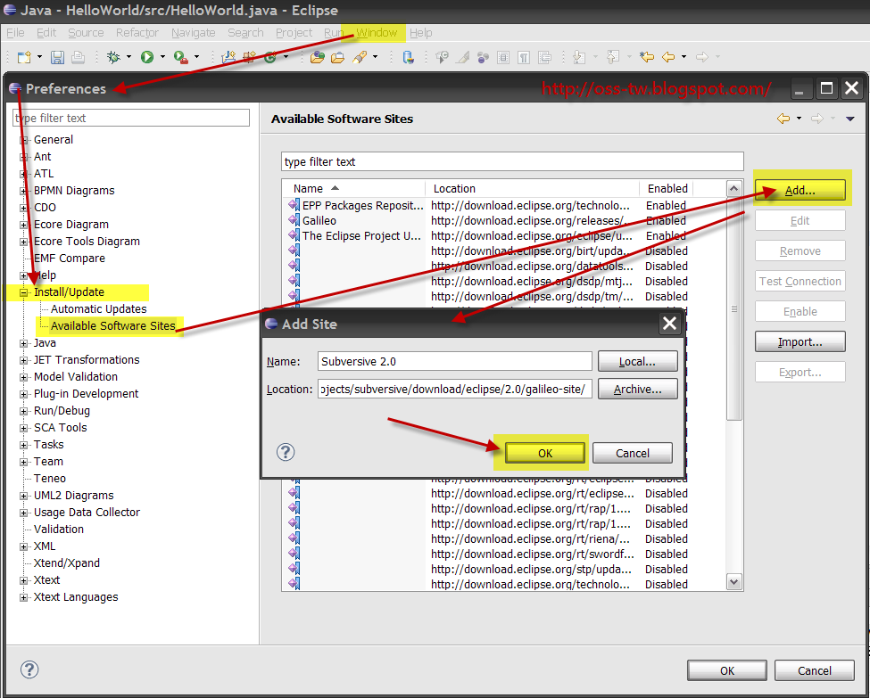Close the Add Site dialog
Screen dimensions: 870x698
[670, 324]
